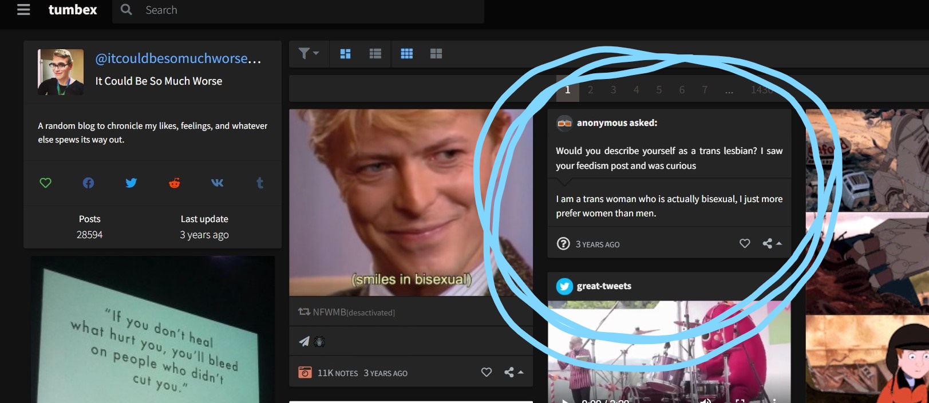Go to page 3
This screenshot has height=403, width=929.
[x=614, y=89]
